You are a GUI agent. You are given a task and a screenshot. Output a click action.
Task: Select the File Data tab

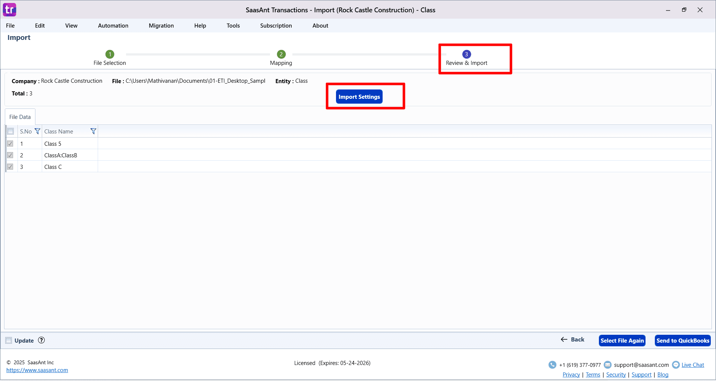pyautogui.click(x=20, y=117)
